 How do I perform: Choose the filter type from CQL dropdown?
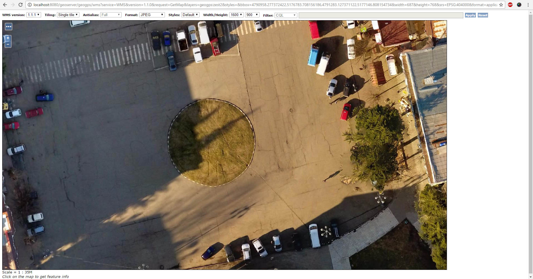pos(286,15)
